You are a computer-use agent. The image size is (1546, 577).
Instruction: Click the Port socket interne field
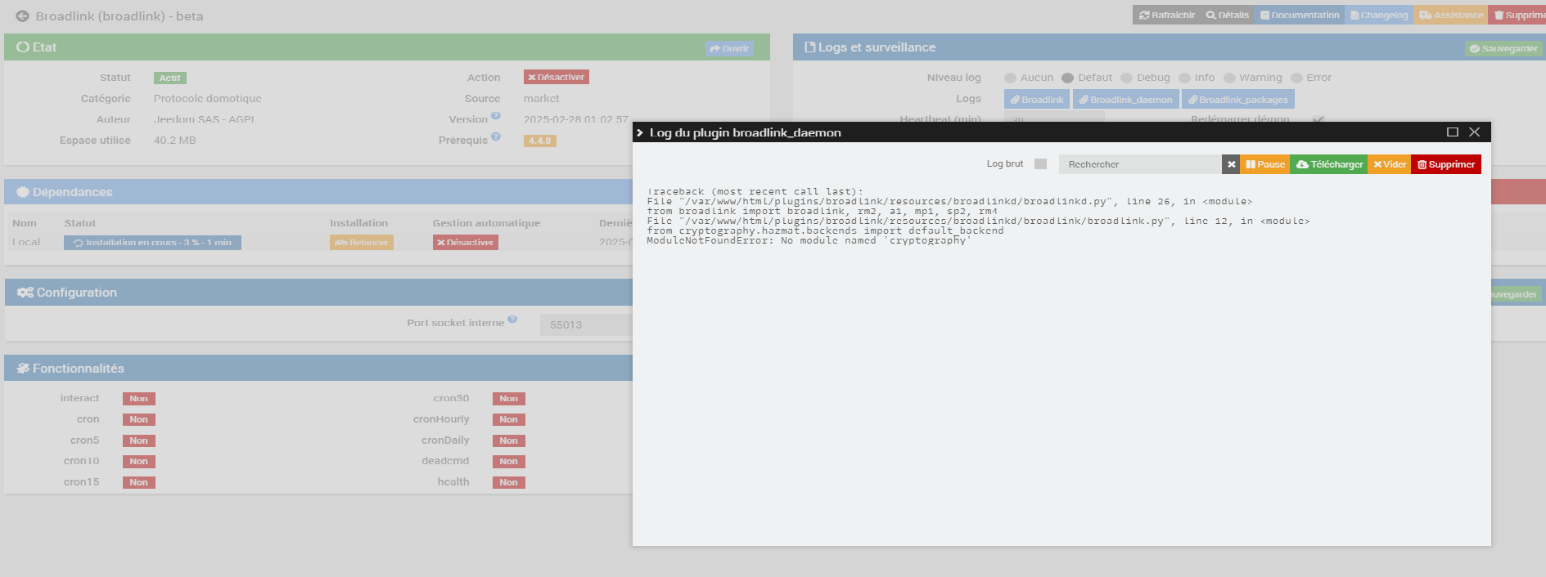point(586,324)
